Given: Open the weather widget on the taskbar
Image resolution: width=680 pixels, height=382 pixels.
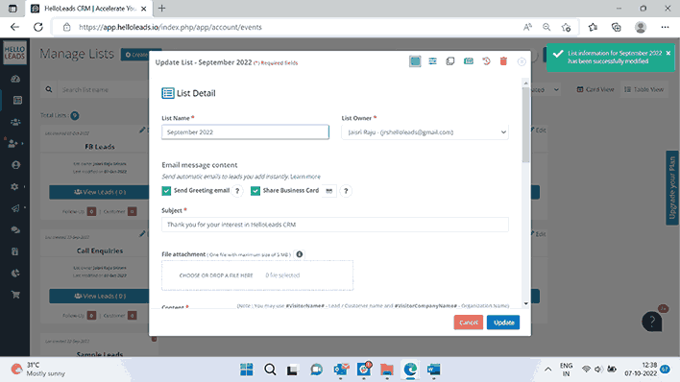Looking at the screenshot, I should [x=38, y=370].
